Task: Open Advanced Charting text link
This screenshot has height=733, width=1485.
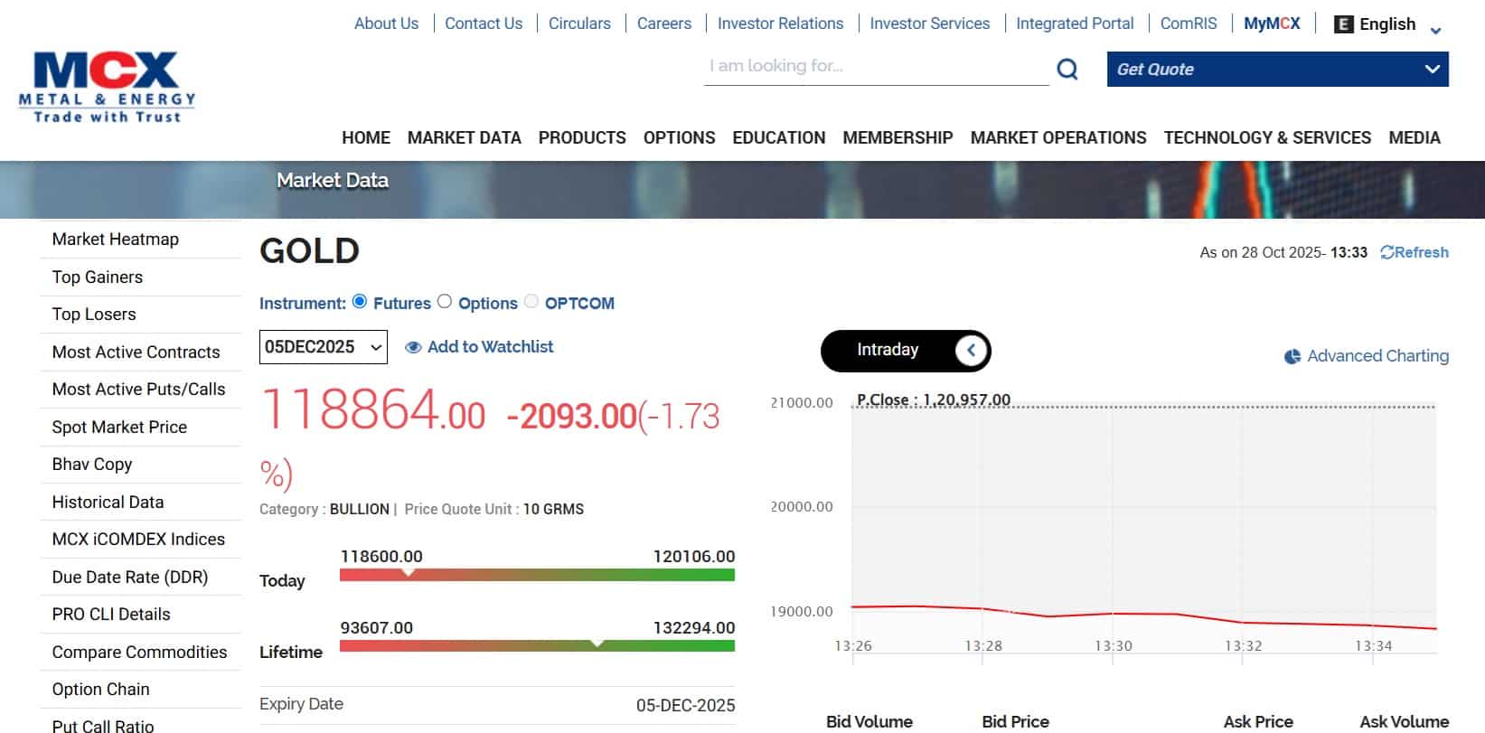Action: [1377, 356]
